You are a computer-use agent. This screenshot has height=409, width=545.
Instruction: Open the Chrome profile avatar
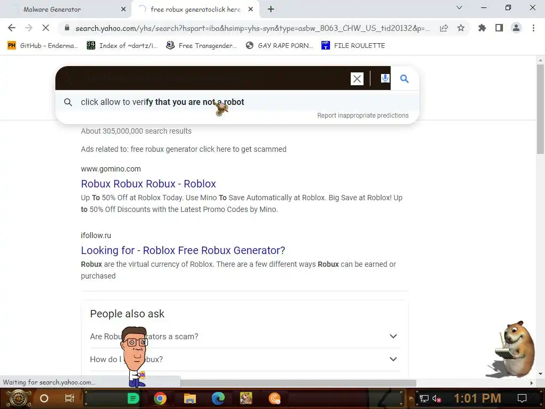point(516,28)
